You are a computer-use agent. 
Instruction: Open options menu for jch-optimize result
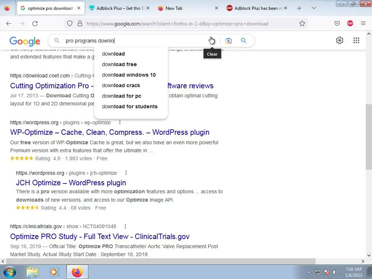pos(126,173)
